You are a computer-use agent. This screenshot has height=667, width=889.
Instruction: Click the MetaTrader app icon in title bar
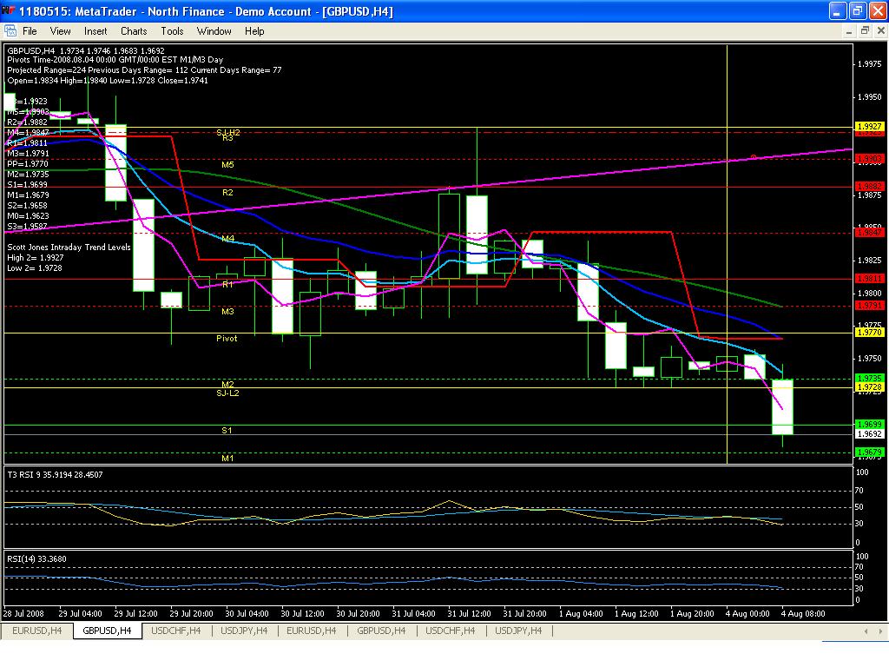(x=10, y=11)
